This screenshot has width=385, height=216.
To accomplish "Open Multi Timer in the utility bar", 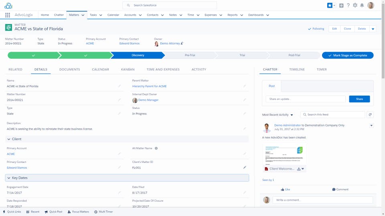I will [103, 212].
